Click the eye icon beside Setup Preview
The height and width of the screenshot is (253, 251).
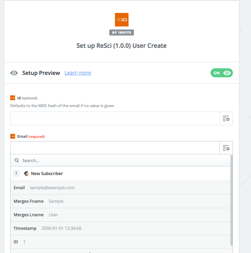point(14,73)
